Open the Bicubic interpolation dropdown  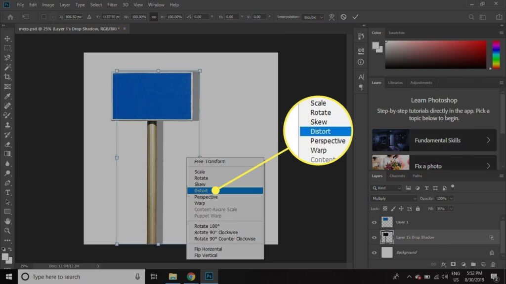pyautogui.click(x=313, y=17)
